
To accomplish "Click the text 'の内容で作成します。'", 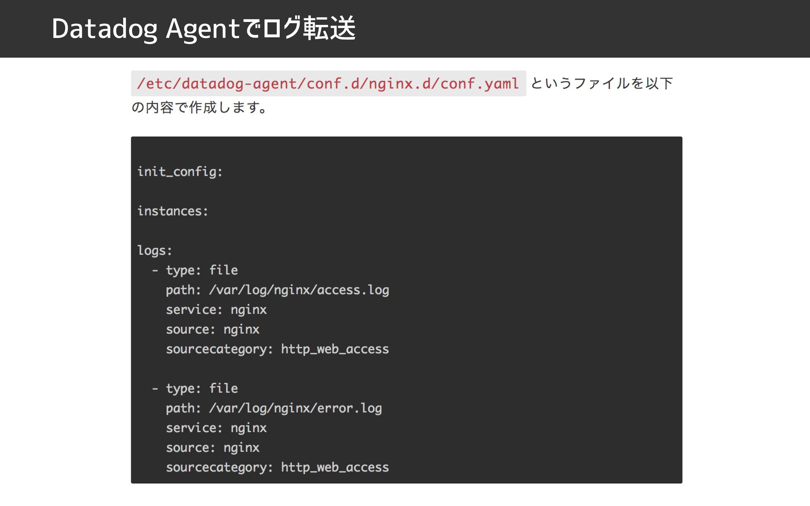I will click(x=199, y=107).
